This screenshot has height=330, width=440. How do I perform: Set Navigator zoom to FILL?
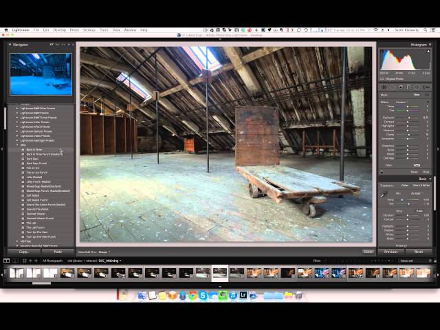click(x=58, y=45)
